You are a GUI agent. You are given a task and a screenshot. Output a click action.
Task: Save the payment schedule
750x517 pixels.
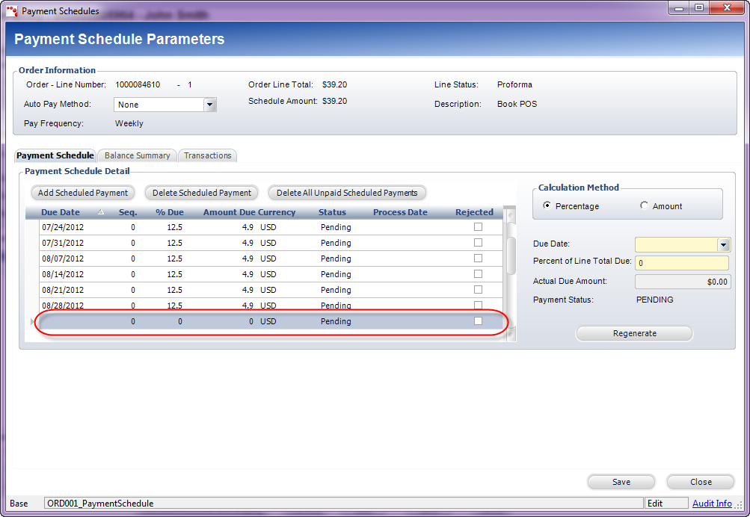click(x=621, y=482)
